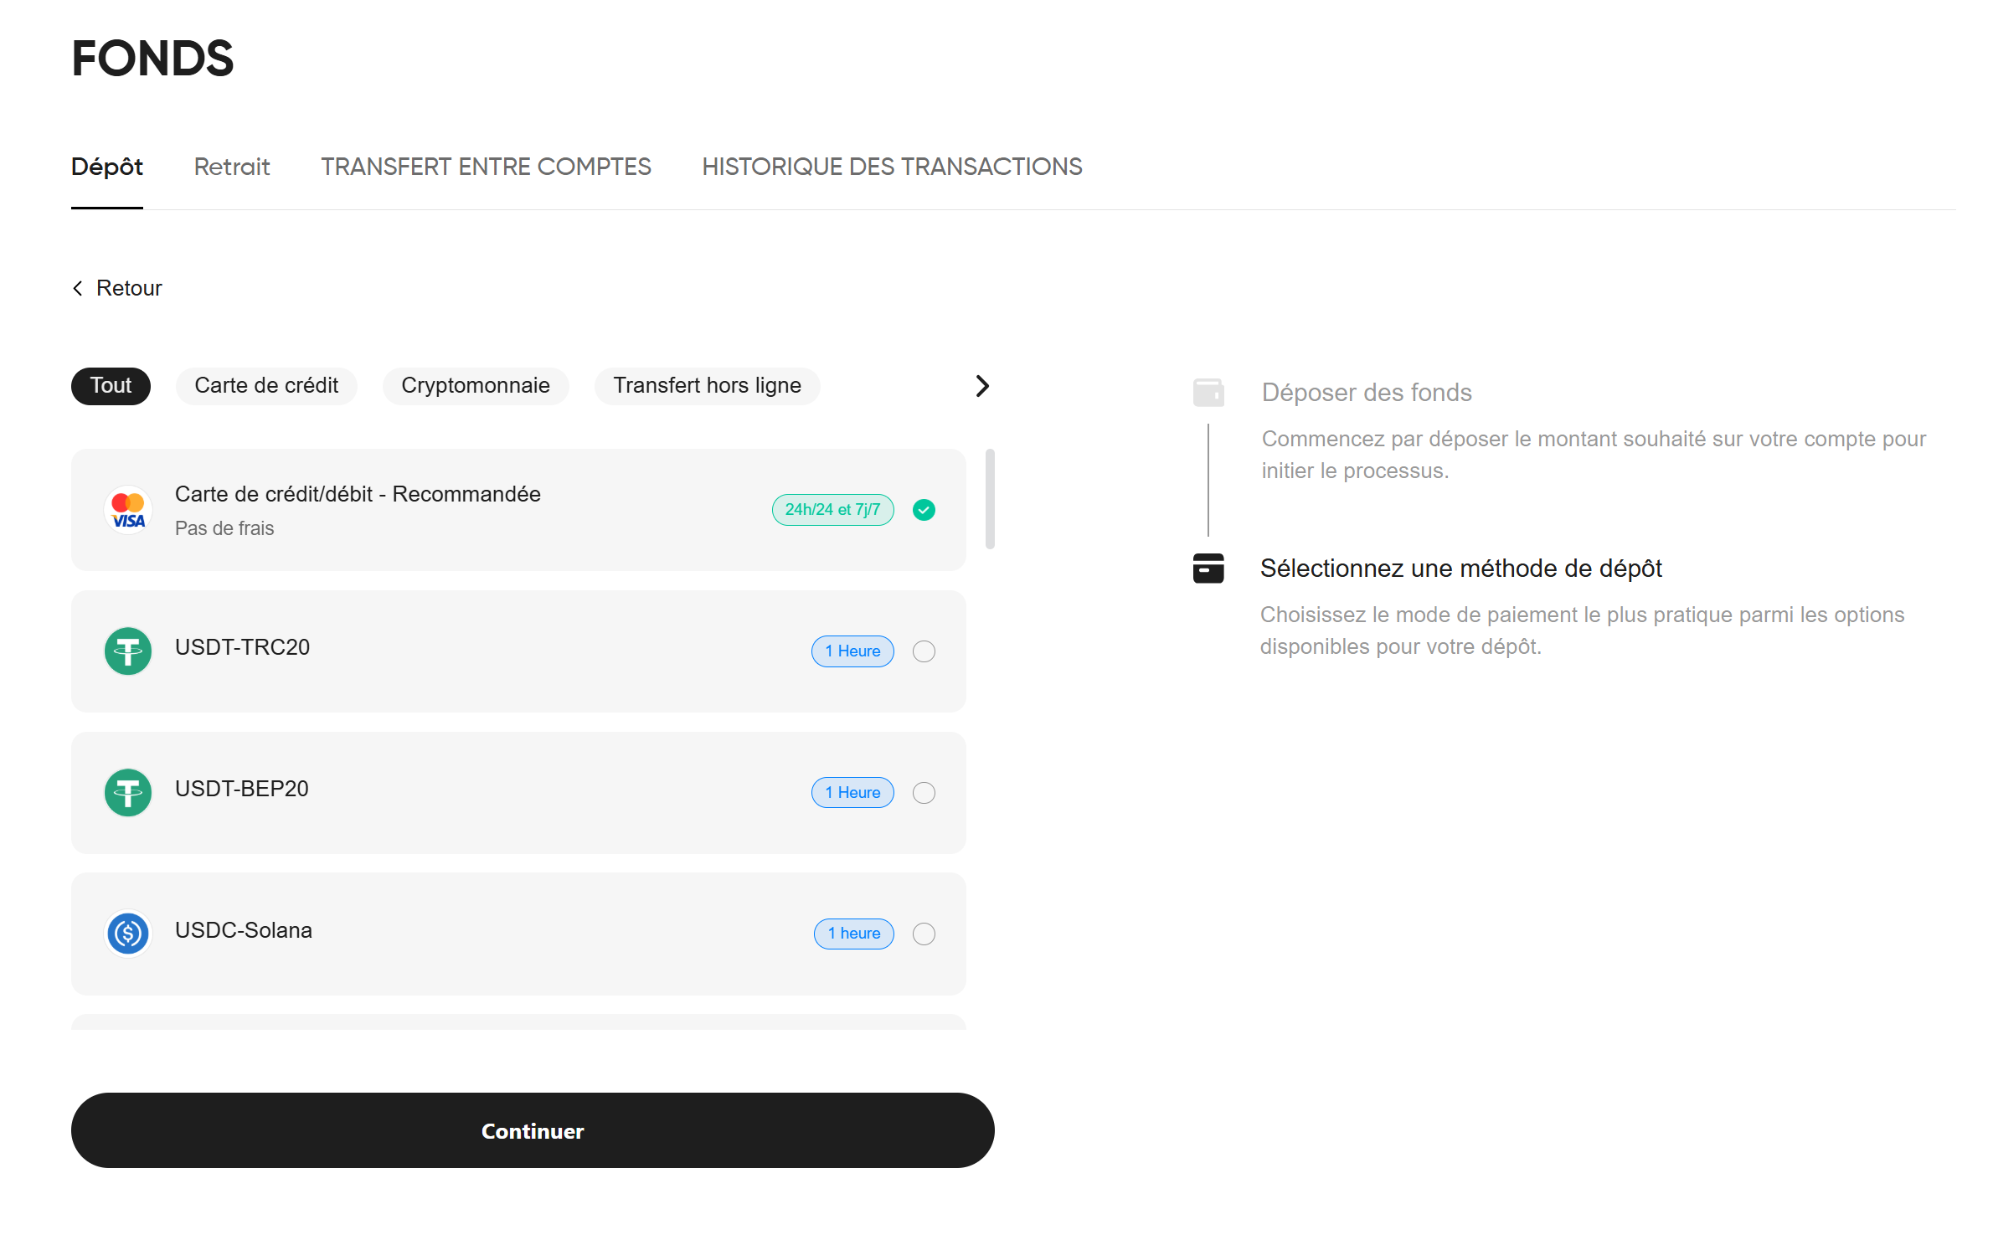Open the Cryptomonnaie filter
Viewport: 1993px width, 1235px height.
pos(475,386)
